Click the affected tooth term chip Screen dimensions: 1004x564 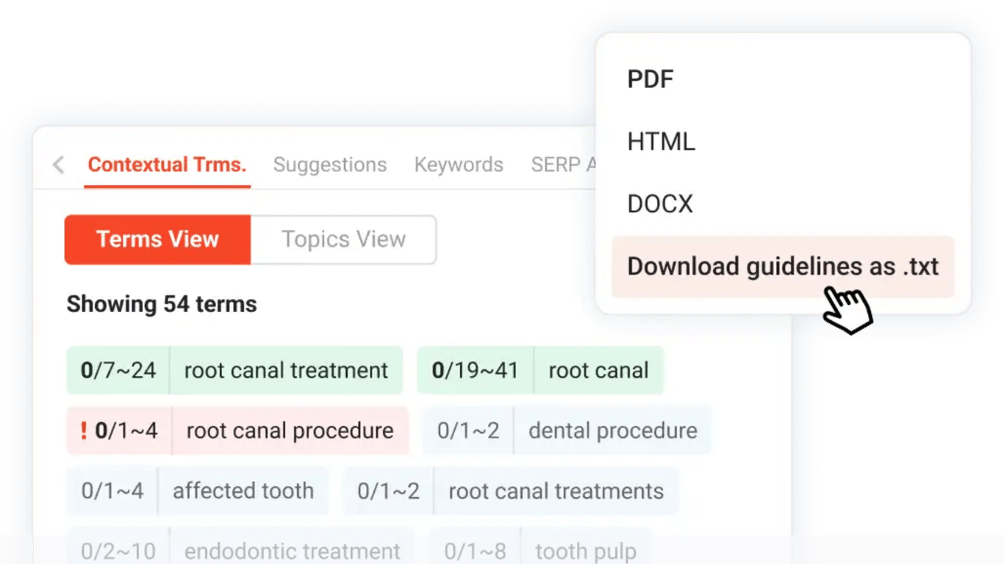coord(198,491)
